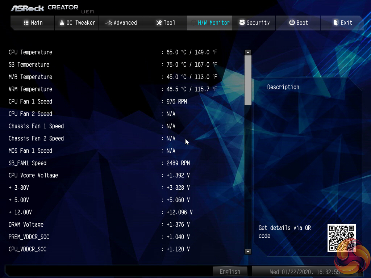Select the H/W Monitor tab

pyautogui.click(x=210, y=23)
